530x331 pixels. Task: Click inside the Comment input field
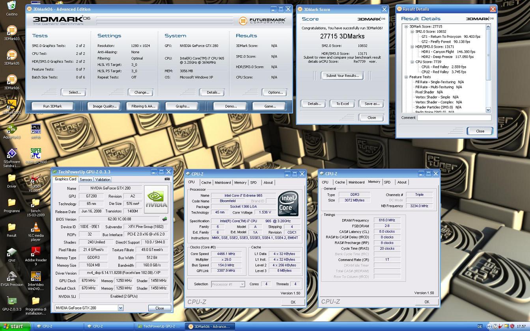coord(454,117)
